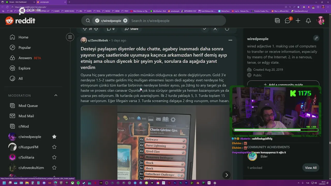The height and width of the screenshot is (186, 331).
Task: Open the MITSUBISHI COLT bookmark
Action: [188, 11]
